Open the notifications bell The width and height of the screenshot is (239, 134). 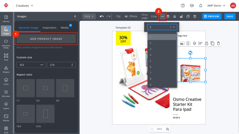tap(201, 6)
